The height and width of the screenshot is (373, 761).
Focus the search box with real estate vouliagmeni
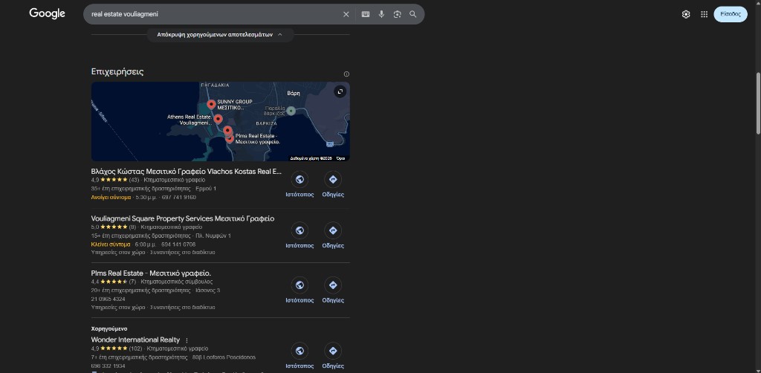click(213, 15)
